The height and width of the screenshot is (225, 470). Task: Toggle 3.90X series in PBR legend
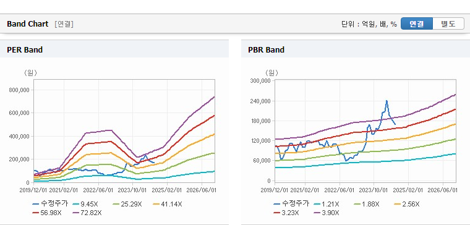(x=327, y=213)
